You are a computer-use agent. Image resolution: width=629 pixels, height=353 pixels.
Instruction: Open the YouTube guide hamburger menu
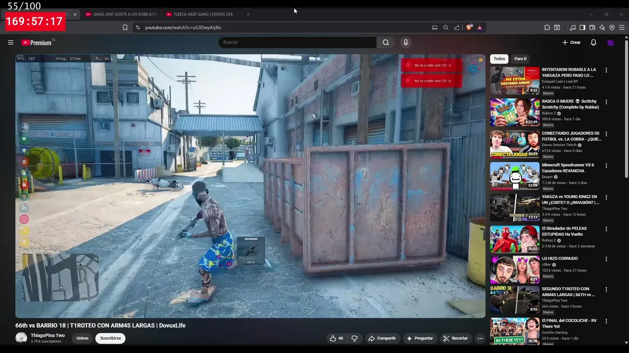pos(10,43)
